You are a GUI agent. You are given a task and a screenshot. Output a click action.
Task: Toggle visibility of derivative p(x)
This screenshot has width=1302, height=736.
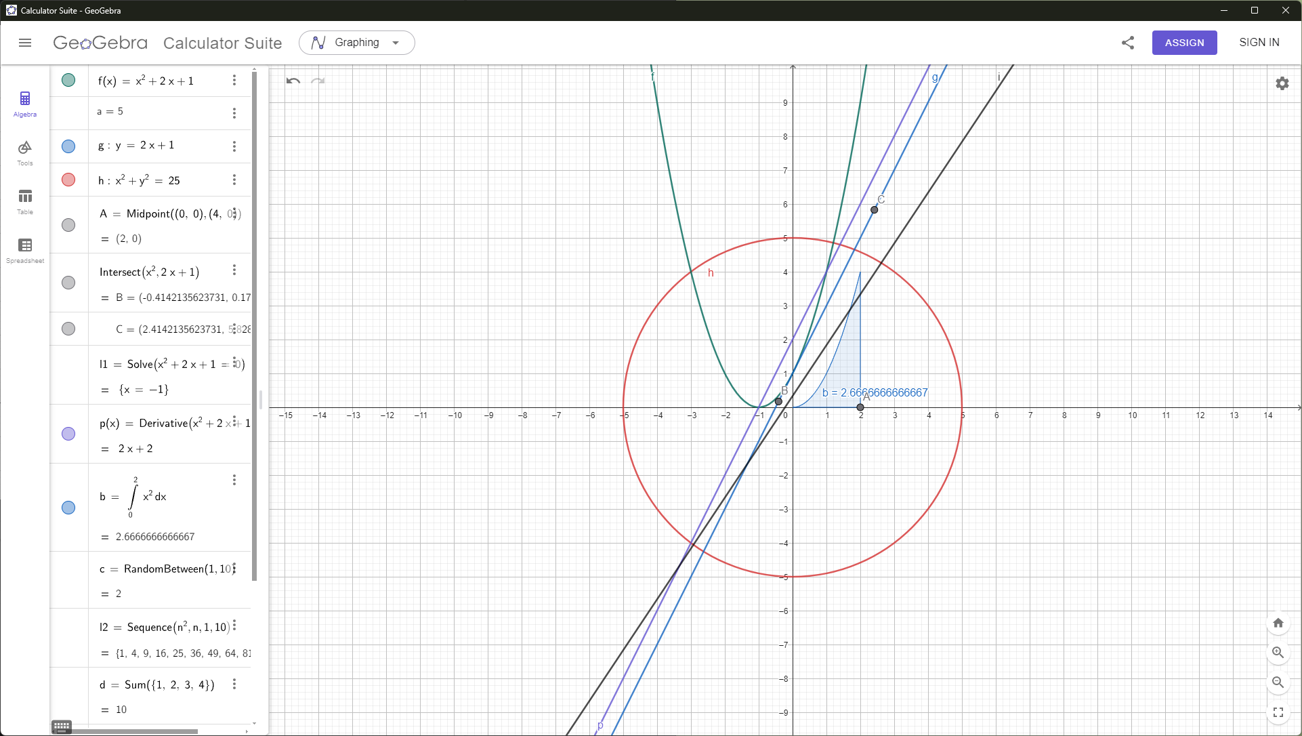point(68,434)
